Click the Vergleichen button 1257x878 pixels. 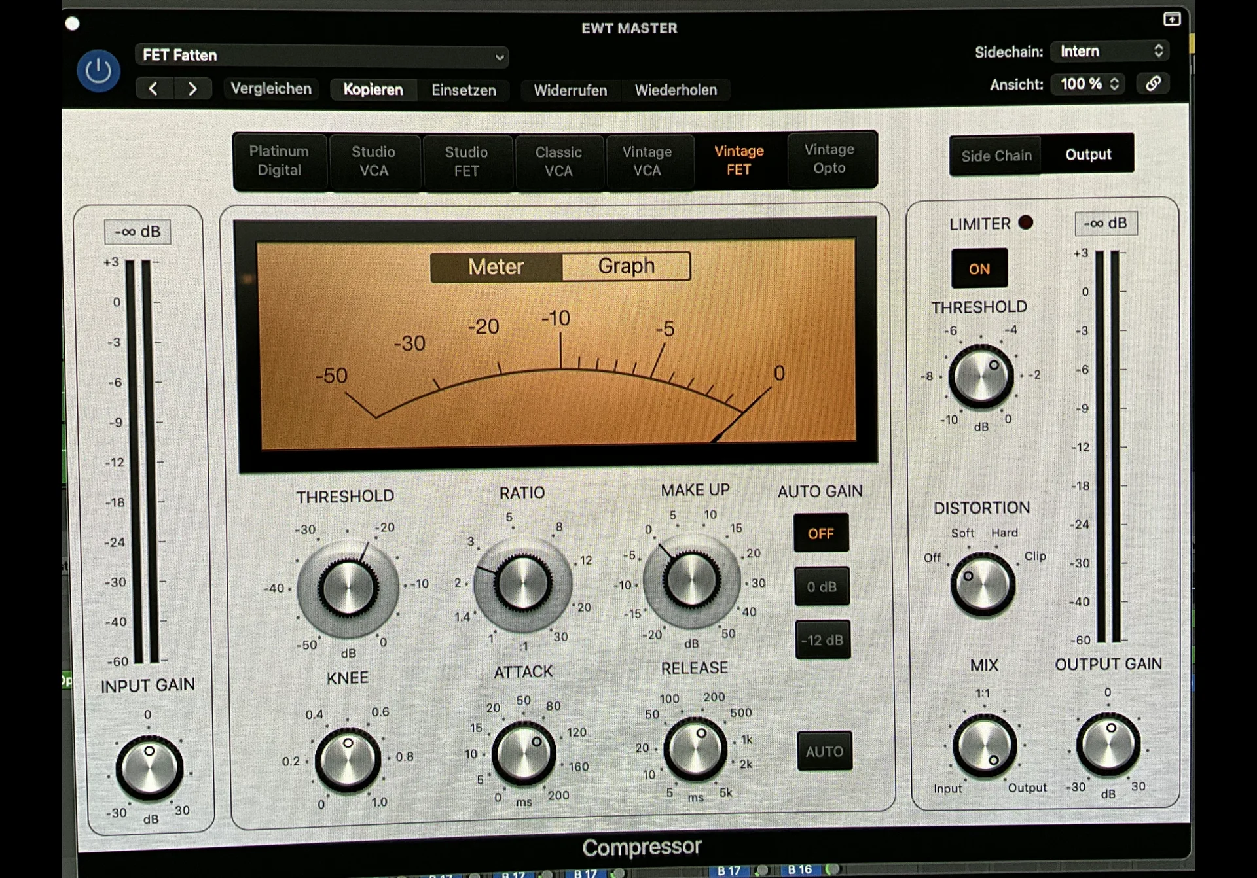coord(271,89)
